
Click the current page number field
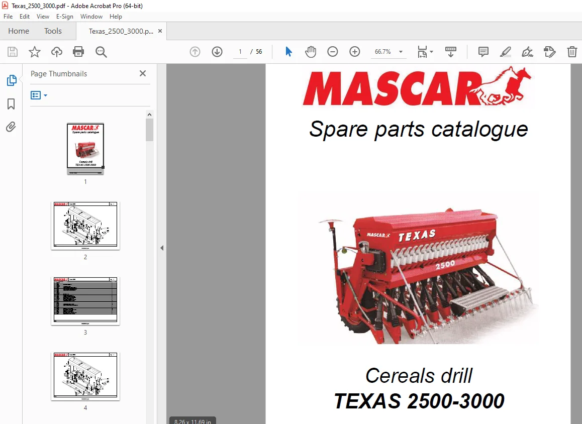coord(240,52)
